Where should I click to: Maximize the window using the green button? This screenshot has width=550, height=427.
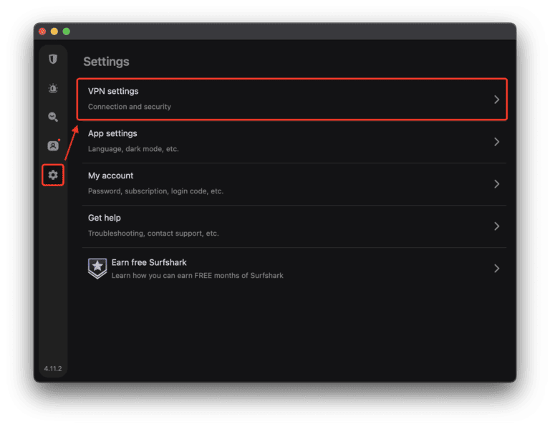[67, 32]
